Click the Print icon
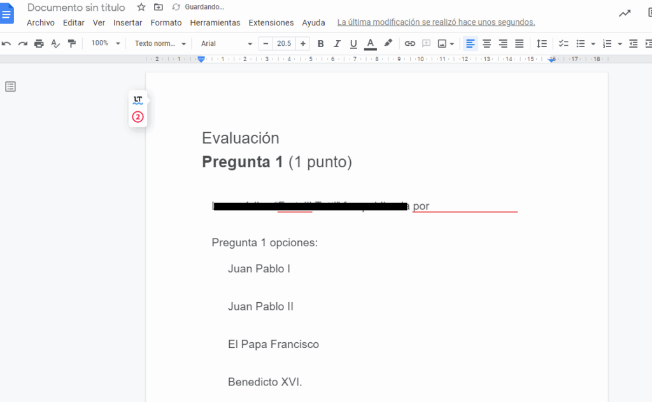This screenshot has width=652, height=402. (x=39, y=43)
